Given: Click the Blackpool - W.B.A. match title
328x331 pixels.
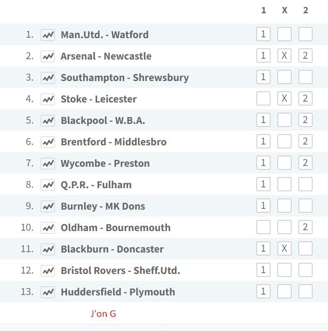Looking at the screenshot, I should coord(103,120).
